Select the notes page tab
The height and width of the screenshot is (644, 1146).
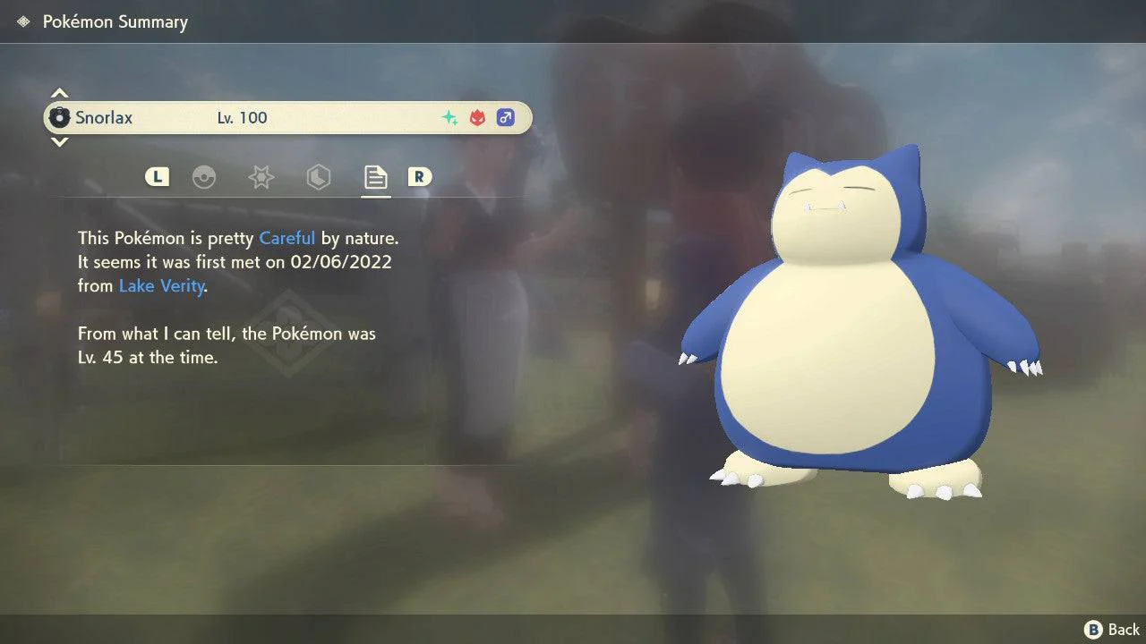375,177
